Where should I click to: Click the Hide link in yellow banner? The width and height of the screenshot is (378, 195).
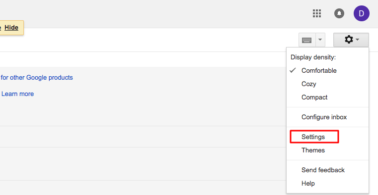click(x=11, y=28)
